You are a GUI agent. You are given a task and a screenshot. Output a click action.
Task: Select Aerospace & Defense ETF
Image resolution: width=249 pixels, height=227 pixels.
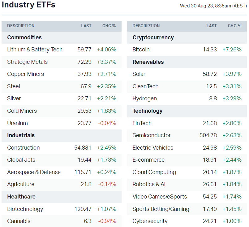click(34, 172)
